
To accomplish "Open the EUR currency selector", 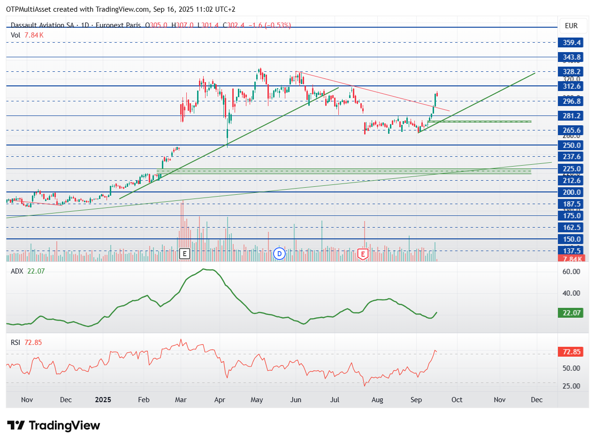I will pyautogui.click(x=571, y=26).
